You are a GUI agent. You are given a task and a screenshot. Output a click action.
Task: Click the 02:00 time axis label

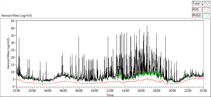tap(32, 91)
